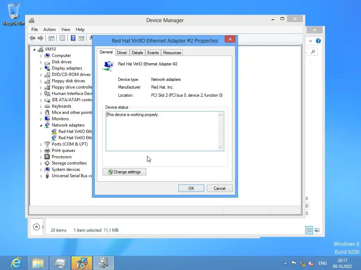Switch Explorer to details view icon
This screenshot has height=270, width=361.
point(309,230)
